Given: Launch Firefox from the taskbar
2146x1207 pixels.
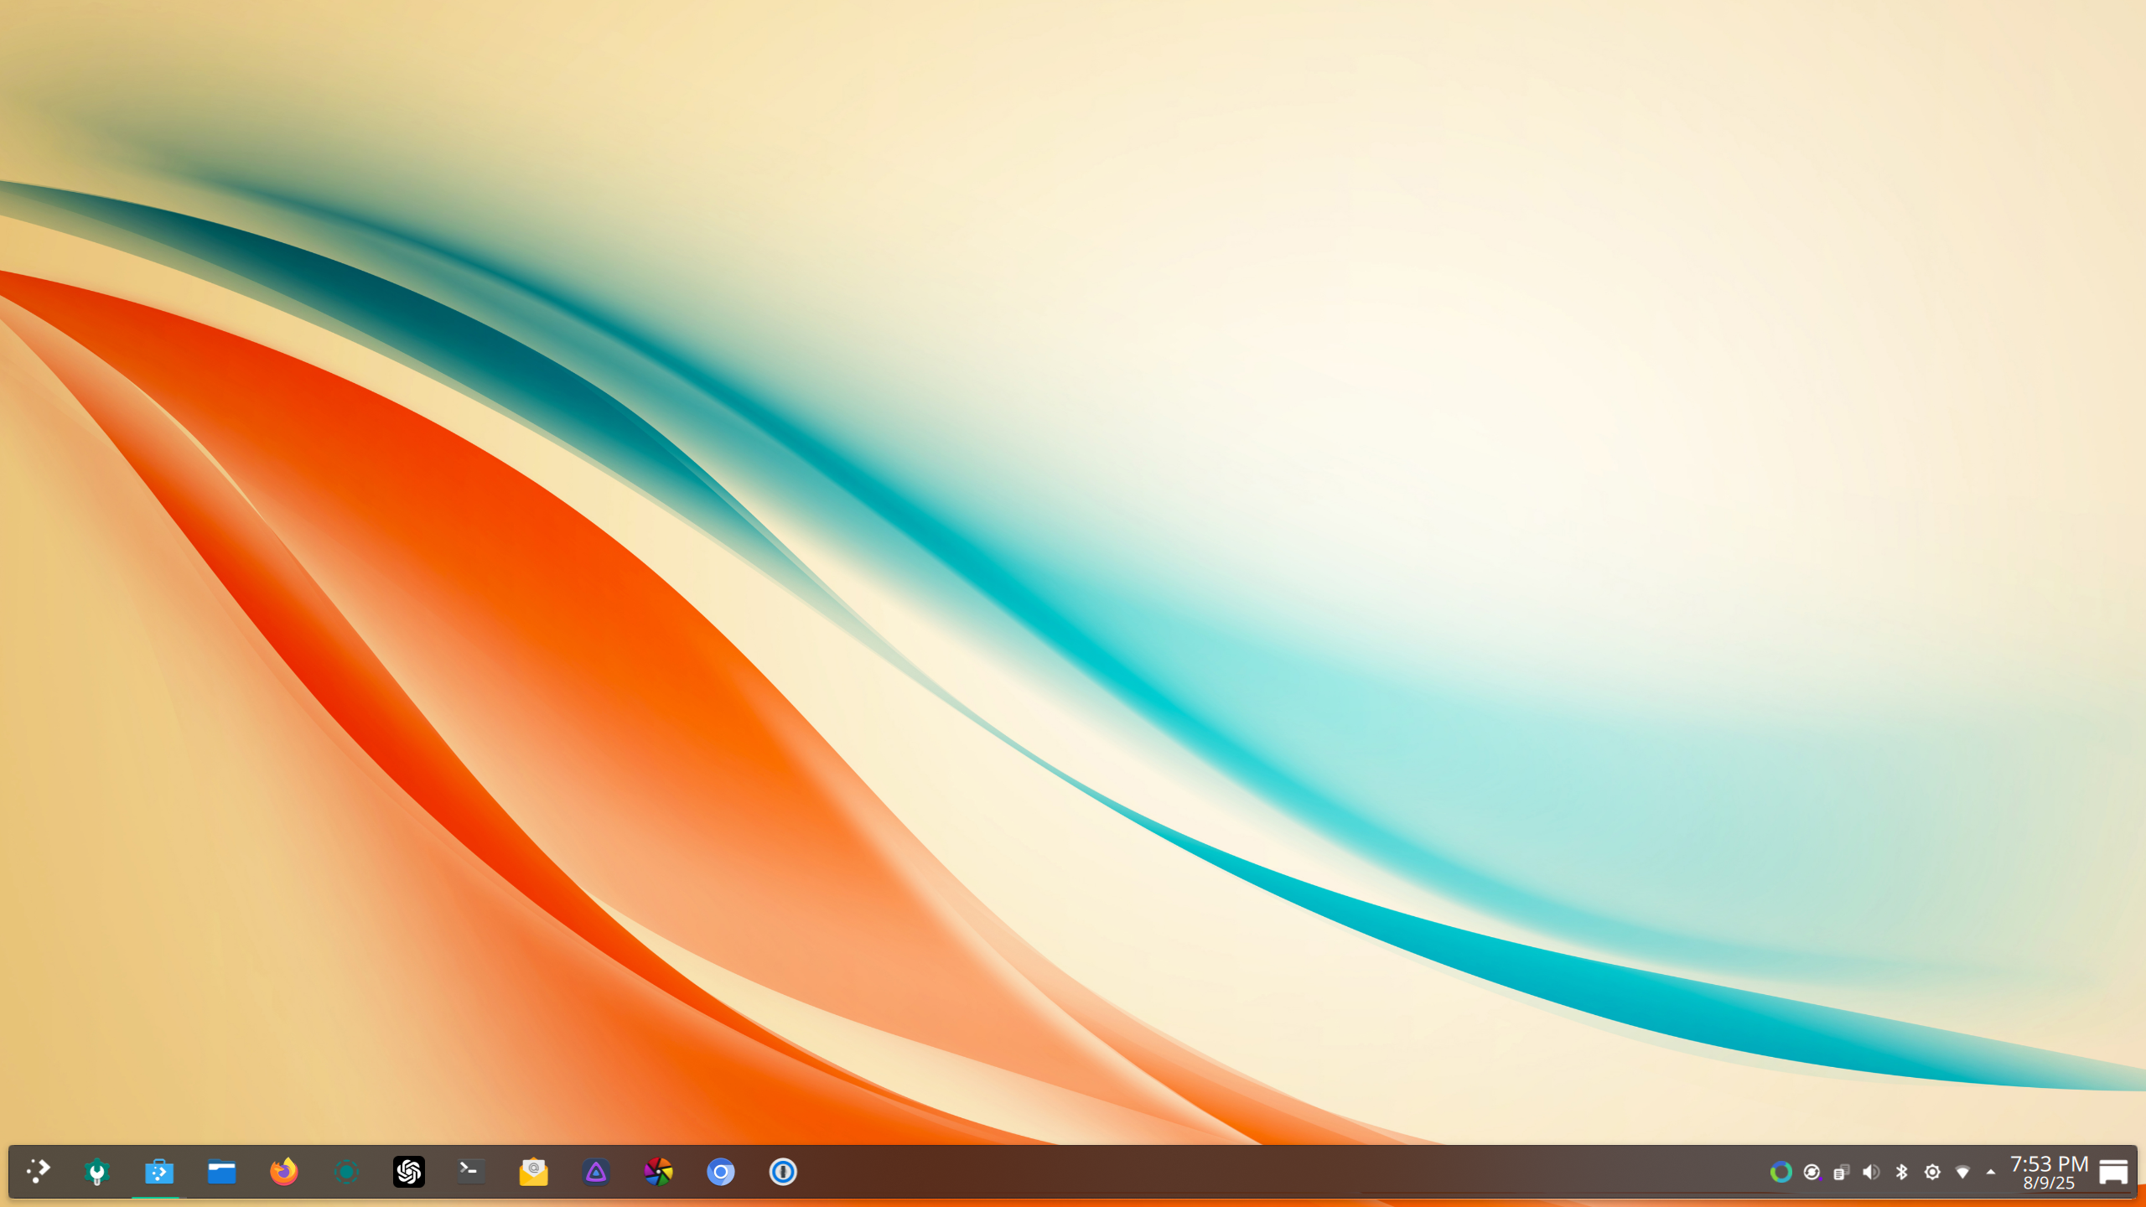Looking at the screenshot, I should pyautogui.click(x=284, y=1171).
